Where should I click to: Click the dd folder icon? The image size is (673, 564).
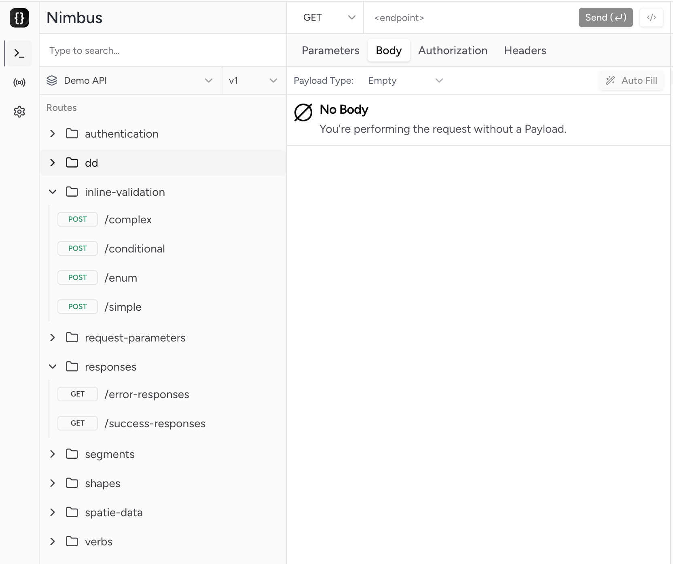(x=72, y=163)
